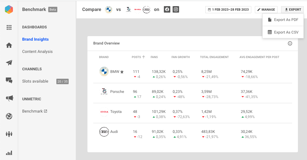Image resolution: width=307 pixels, height=160 pixels.
Task: Click BMW total engagement 8,25M
Action: point(206,72)
